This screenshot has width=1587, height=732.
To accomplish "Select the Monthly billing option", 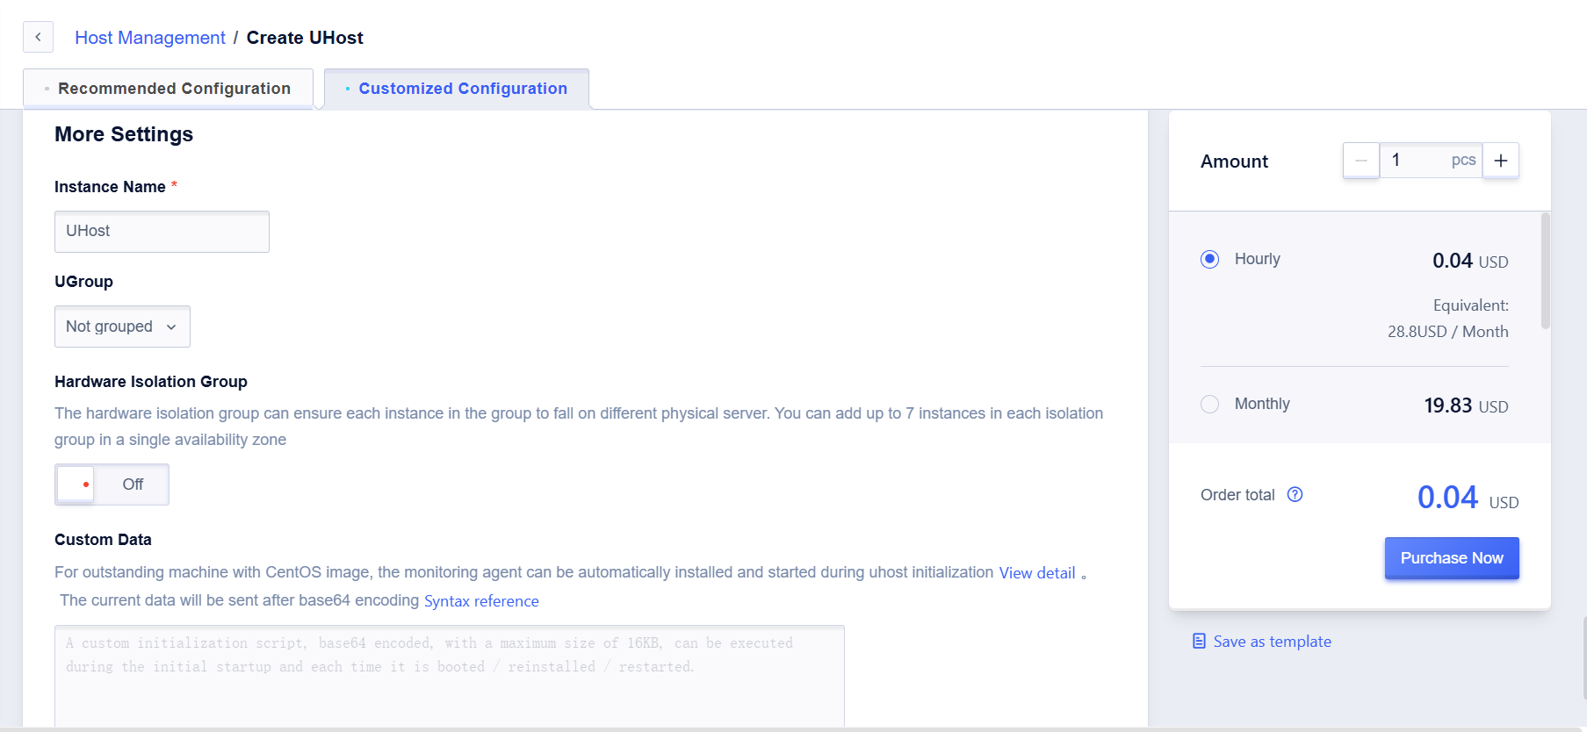I will (1209, 404).
